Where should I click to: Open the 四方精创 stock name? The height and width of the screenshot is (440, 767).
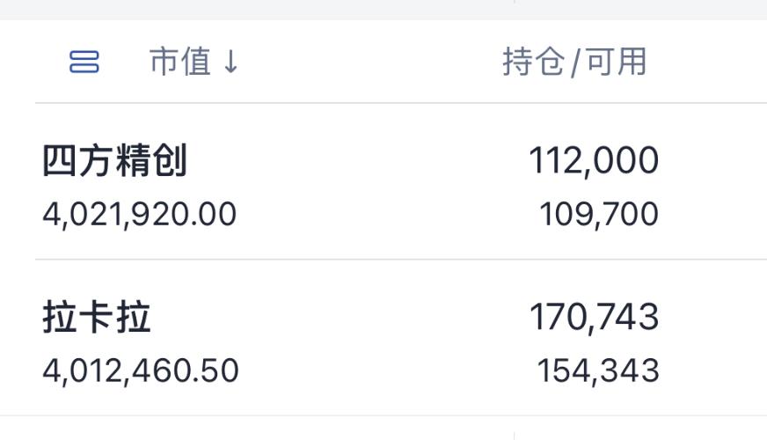point(114,162)
